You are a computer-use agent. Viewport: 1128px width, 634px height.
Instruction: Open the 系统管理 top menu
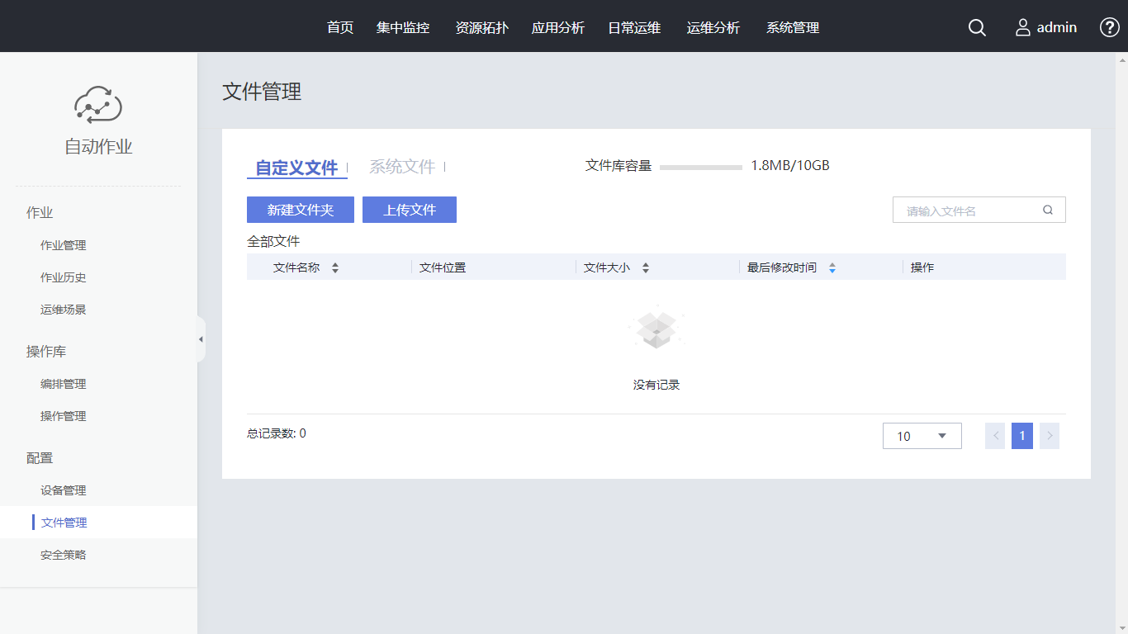793,27
